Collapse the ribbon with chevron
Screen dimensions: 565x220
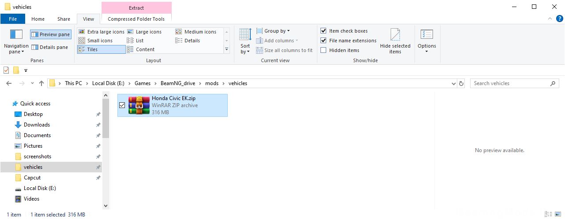click(550, 19)
